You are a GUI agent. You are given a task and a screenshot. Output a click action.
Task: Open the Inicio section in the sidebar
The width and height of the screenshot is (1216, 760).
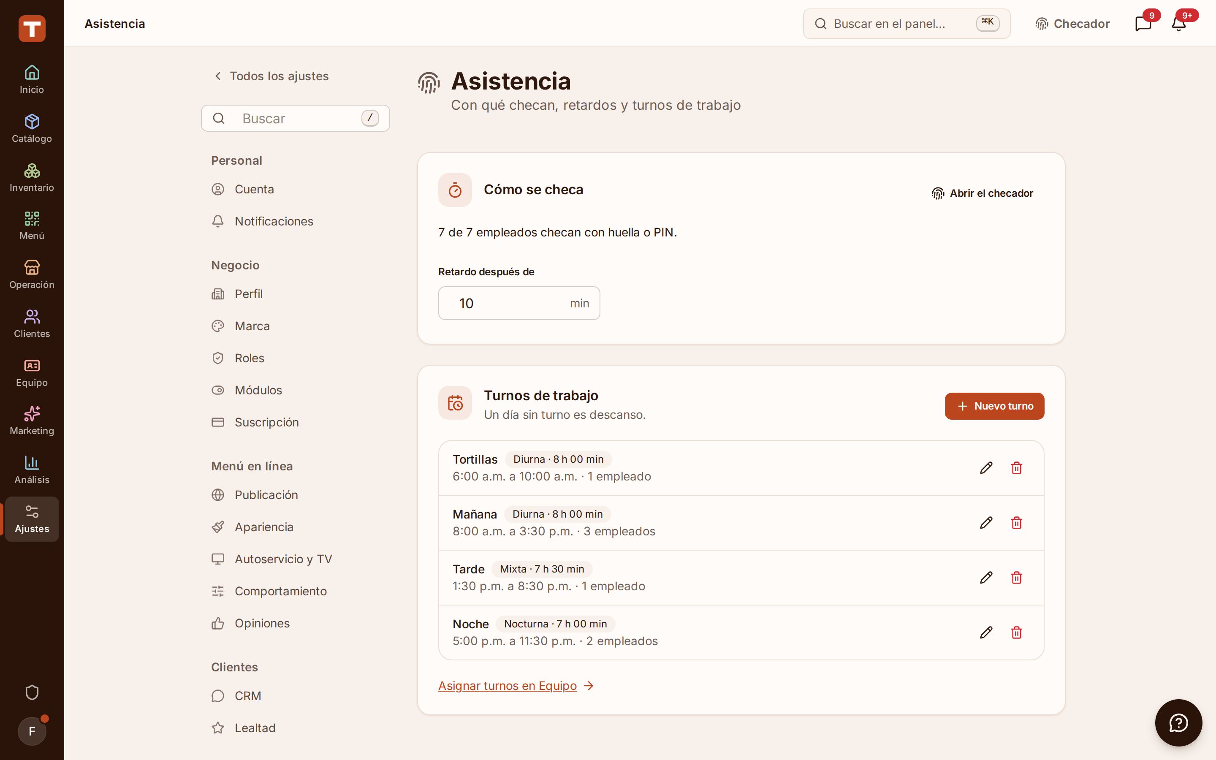tap(32, 80)
